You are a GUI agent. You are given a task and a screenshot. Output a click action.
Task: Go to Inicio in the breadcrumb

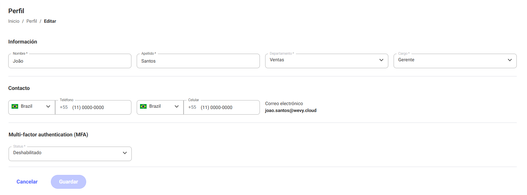(14, 21)
